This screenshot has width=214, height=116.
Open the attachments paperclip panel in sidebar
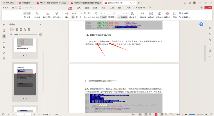pyautogui.click(x=4, y=47)
